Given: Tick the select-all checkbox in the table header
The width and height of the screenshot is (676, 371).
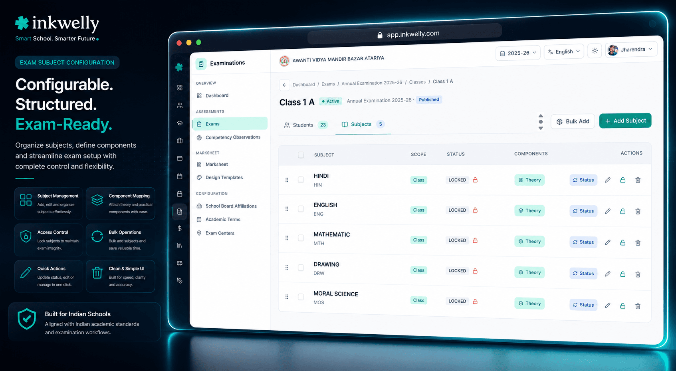Looking at the screenshot, I should tap(301, 155).
